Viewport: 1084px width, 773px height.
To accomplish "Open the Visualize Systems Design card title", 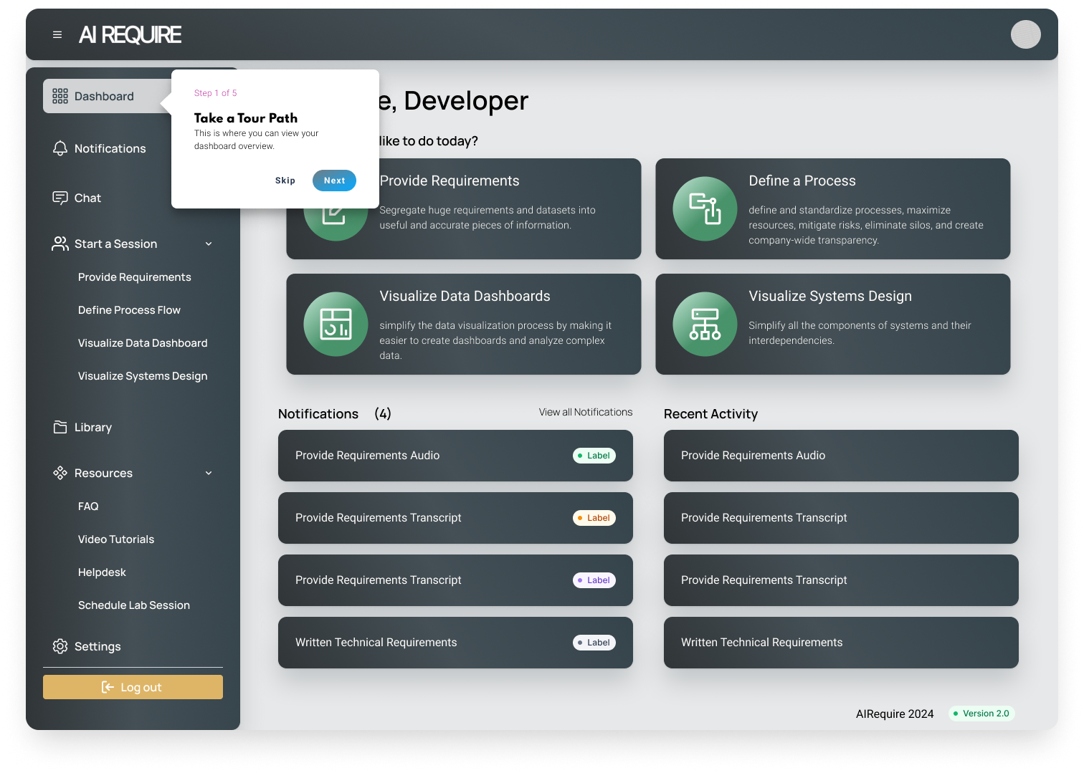I will tap(830, 296).
